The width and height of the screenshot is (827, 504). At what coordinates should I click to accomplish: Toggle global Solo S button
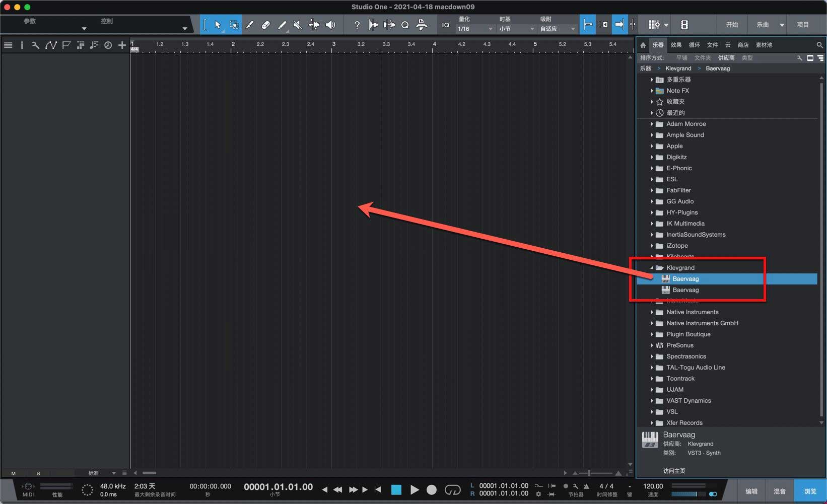38,473
